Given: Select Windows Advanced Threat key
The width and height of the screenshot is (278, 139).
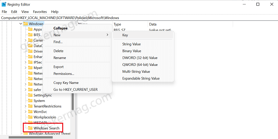Looking at the screenshot, I should pyautogui.click(x=49, y=133).
